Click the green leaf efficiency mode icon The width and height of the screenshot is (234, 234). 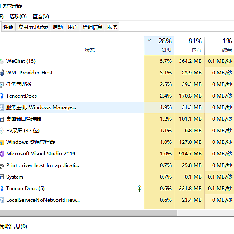139,189
